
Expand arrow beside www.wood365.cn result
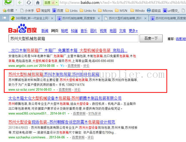pyautogui.click(x=68, y=114)
